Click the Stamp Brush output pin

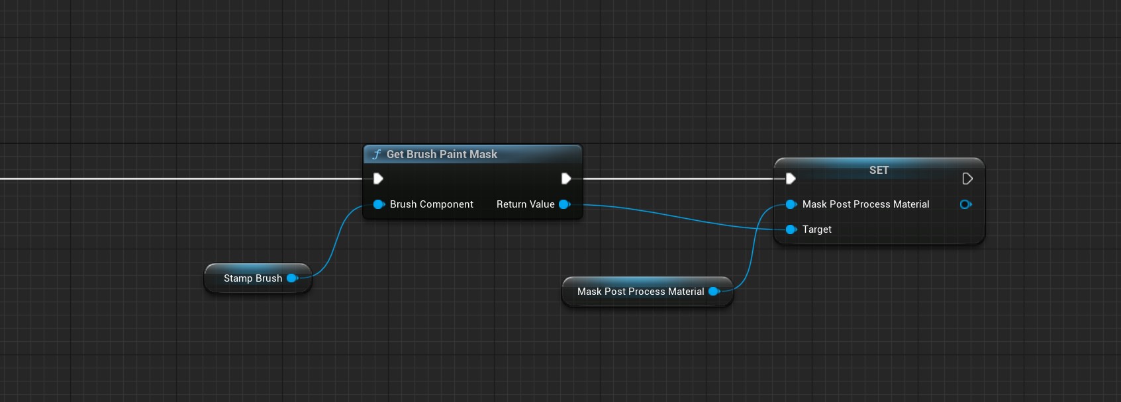pos(291,278)
